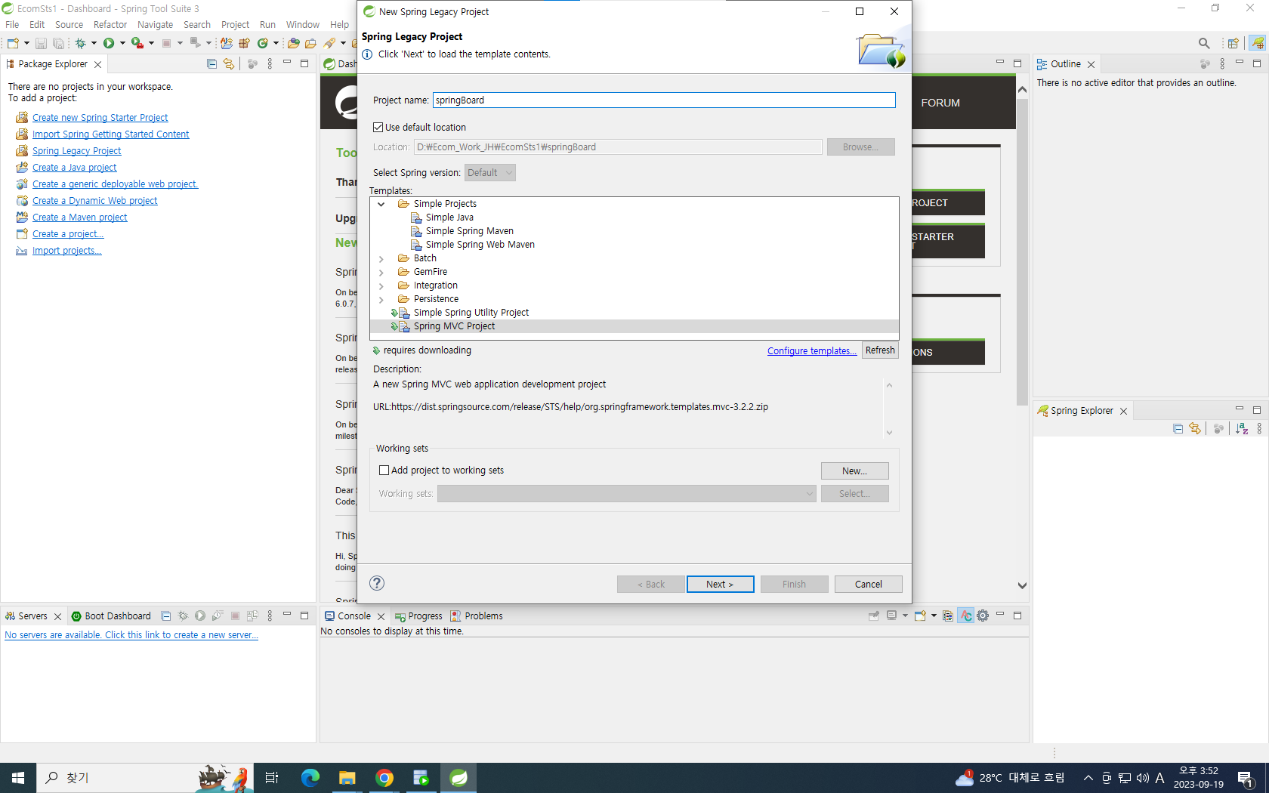The image size is (1269, 793).
Task: Expand the GemFire templates folder
Action: (x=381, y=272)
